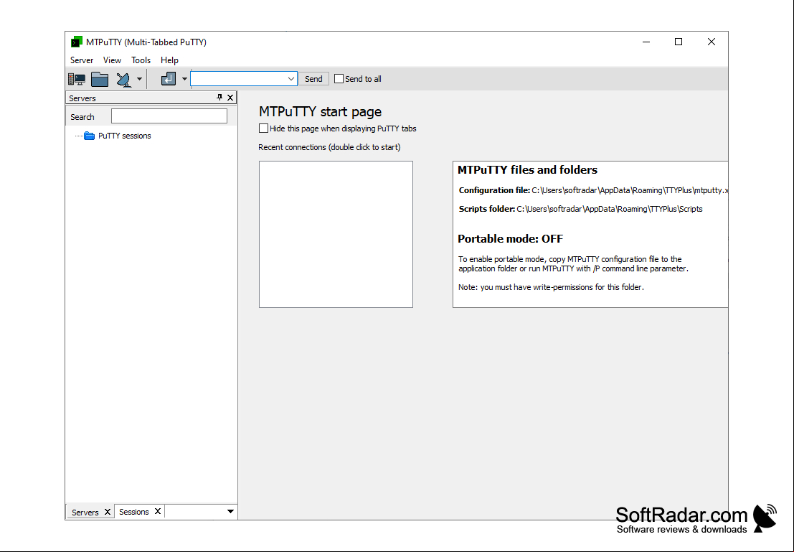This screenshot has height=552, width=794.
Task: Switch to the Sessions bottom tab
Action: point(133,512)
